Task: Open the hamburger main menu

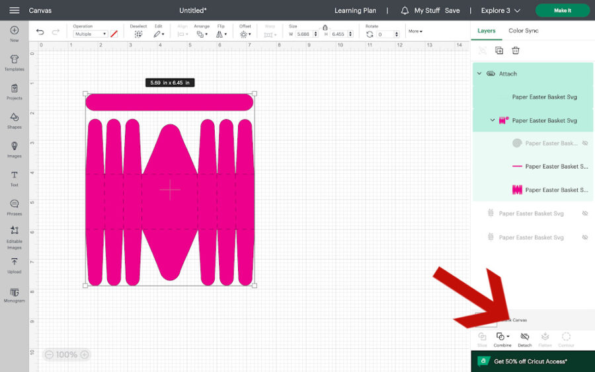Action: point(14,11)
